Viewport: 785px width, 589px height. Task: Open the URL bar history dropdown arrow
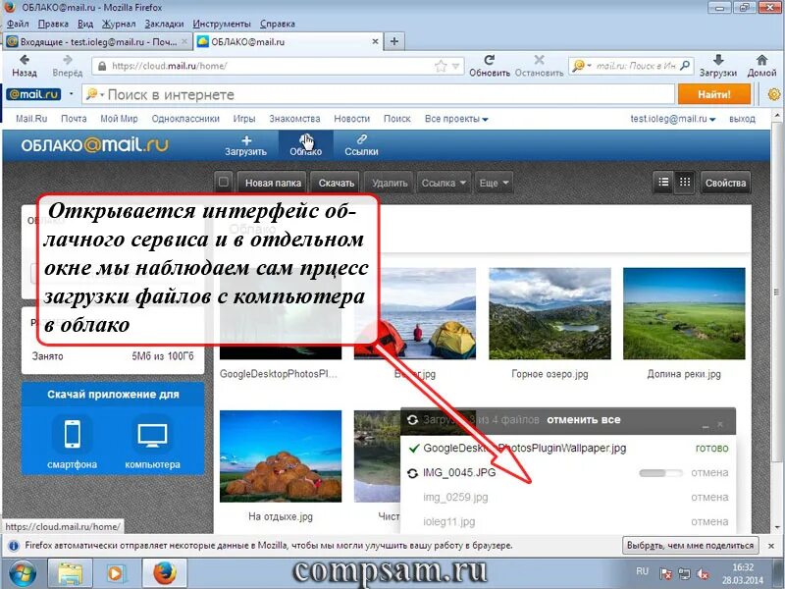[x=455, y=66]
